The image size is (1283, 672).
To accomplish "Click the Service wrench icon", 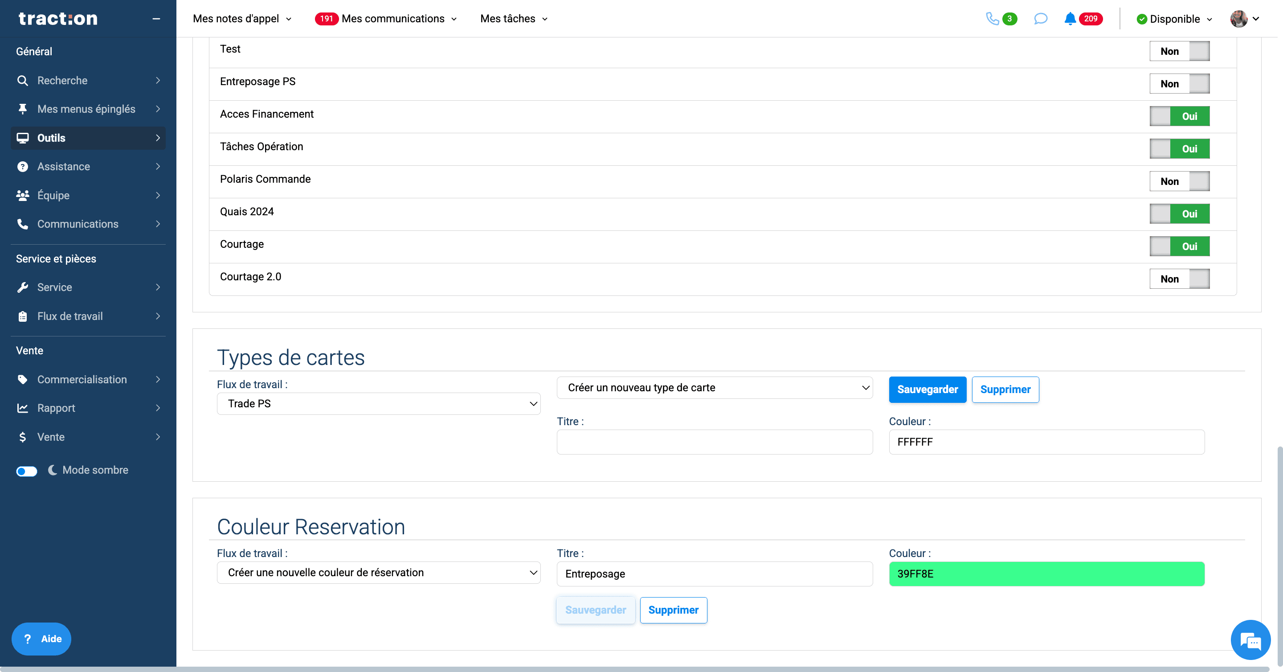I will (x=22, y=287).
